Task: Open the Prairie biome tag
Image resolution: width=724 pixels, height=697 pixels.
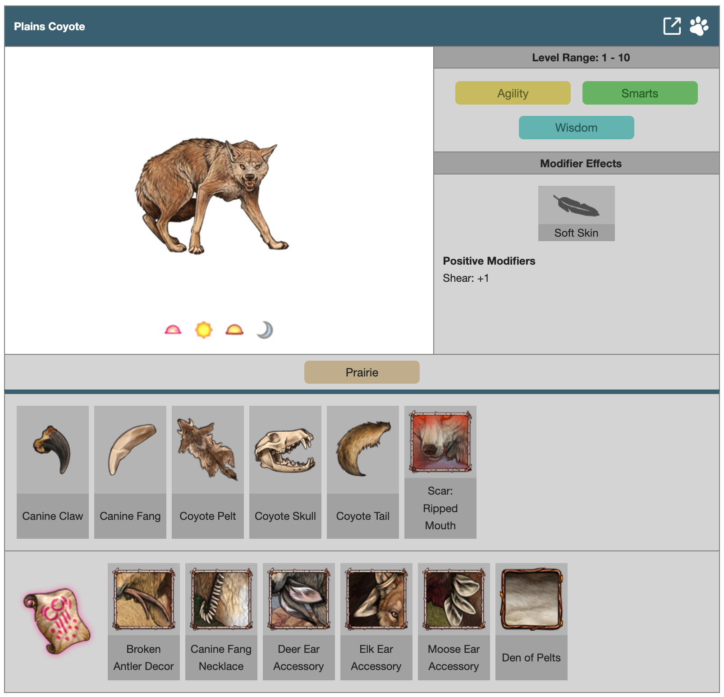Action: point(362,372)
